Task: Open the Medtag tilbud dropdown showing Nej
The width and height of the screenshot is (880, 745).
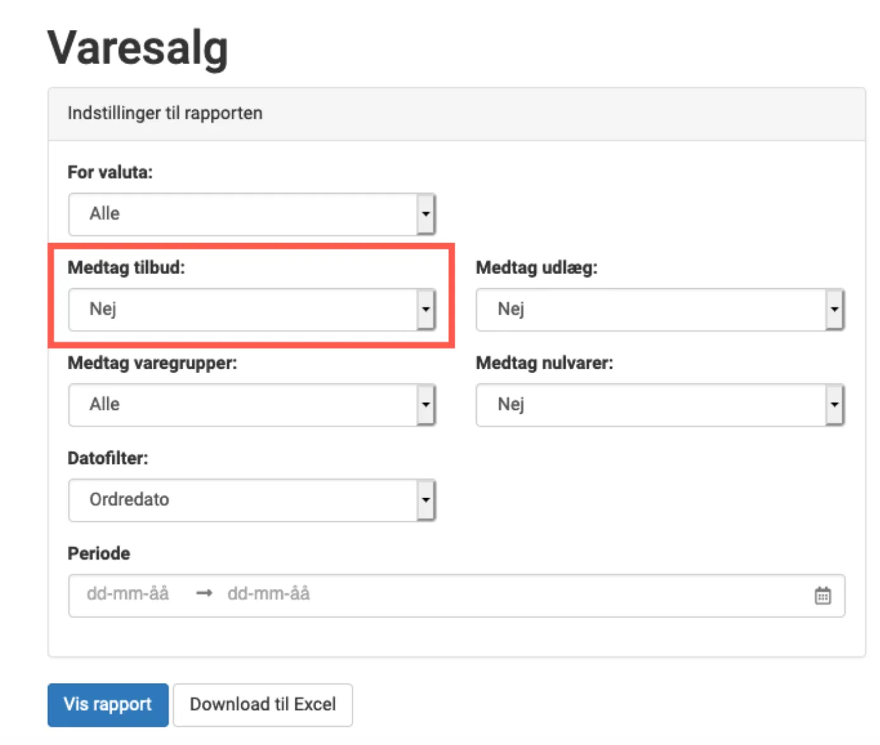Action: 251,310
